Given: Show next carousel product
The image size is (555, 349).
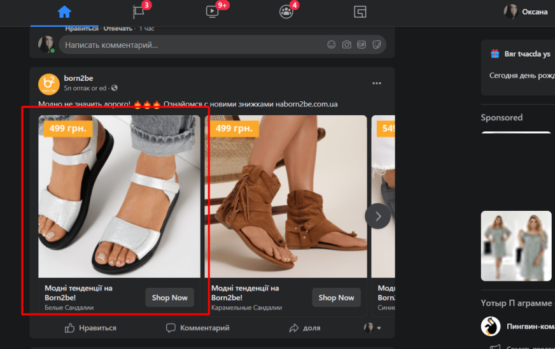Looking at the screenshot, I should pos(377,217).
